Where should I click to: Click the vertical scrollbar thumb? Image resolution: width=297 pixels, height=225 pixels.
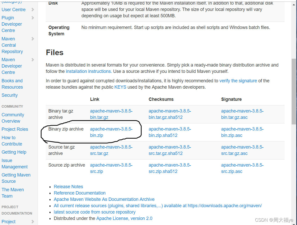click(294, 91)
